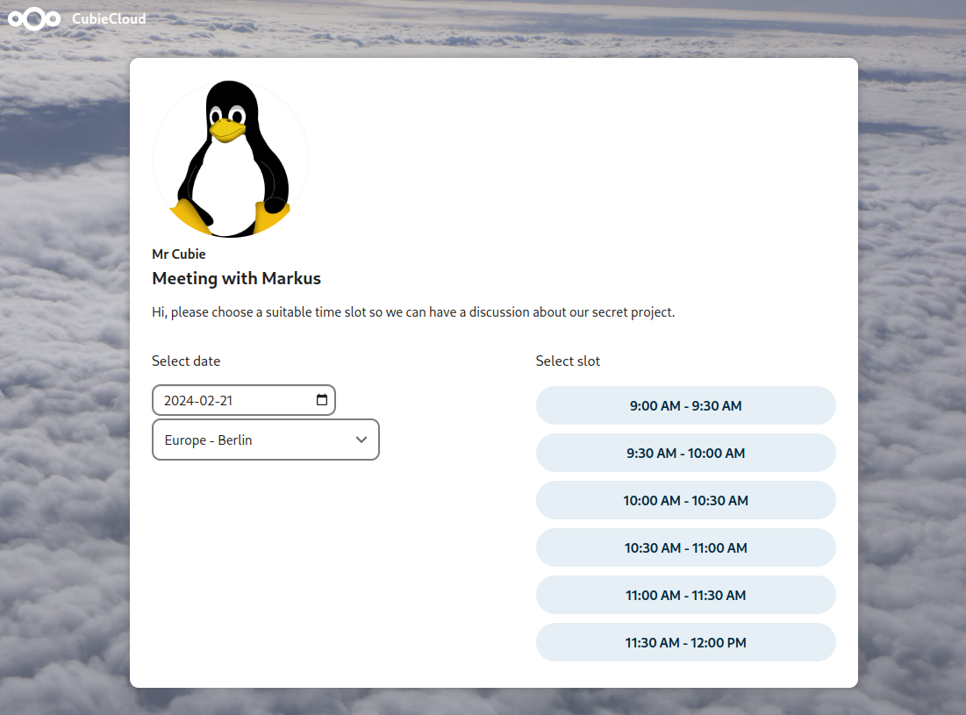This screenshot has width=966, height=715.
Task: Pick the 10:30 AM - 11:00 AM slot
Action: click(x=685, y=548)
